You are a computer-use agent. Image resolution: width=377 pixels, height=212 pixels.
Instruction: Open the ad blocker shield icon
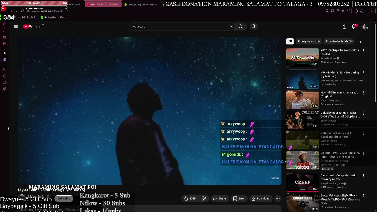point(338,11)
